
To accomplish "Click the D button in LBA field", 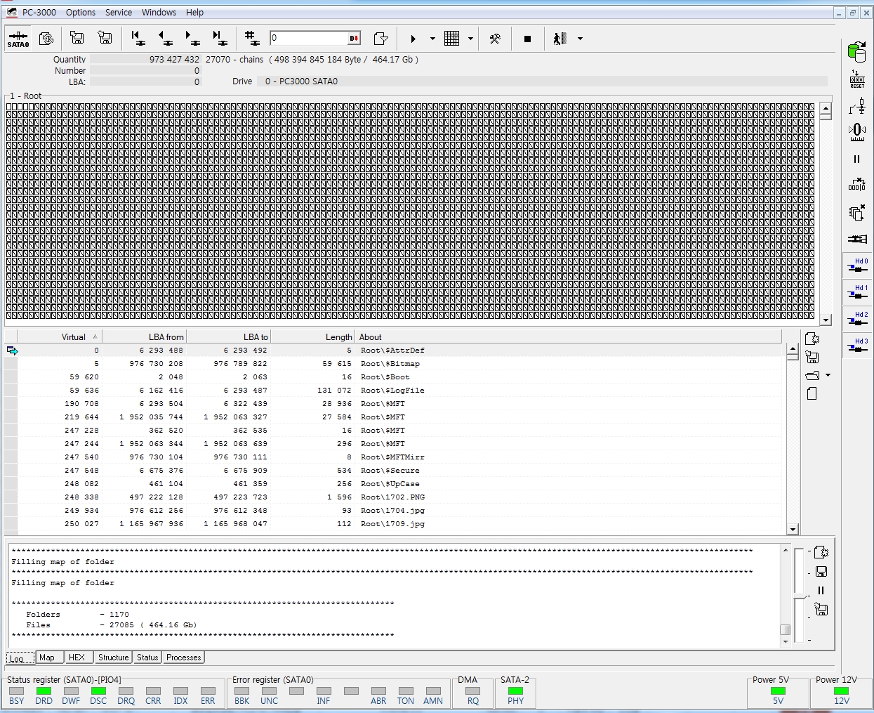I will coord(355,39).
